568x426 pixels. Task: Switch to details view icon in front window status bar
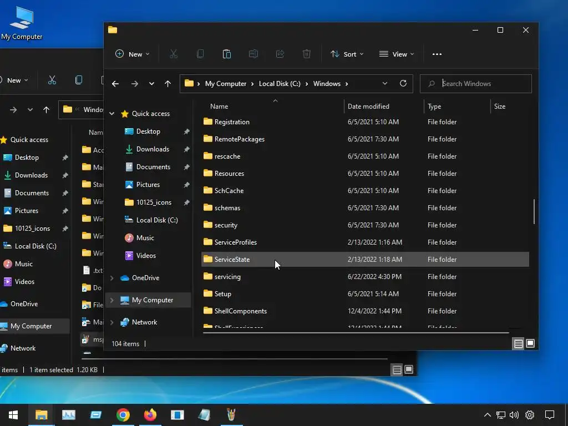(x=519, y=343)
